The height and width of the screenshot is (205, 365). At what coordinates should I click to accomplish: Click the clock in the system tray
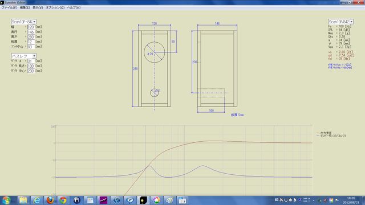coord(353,200)
